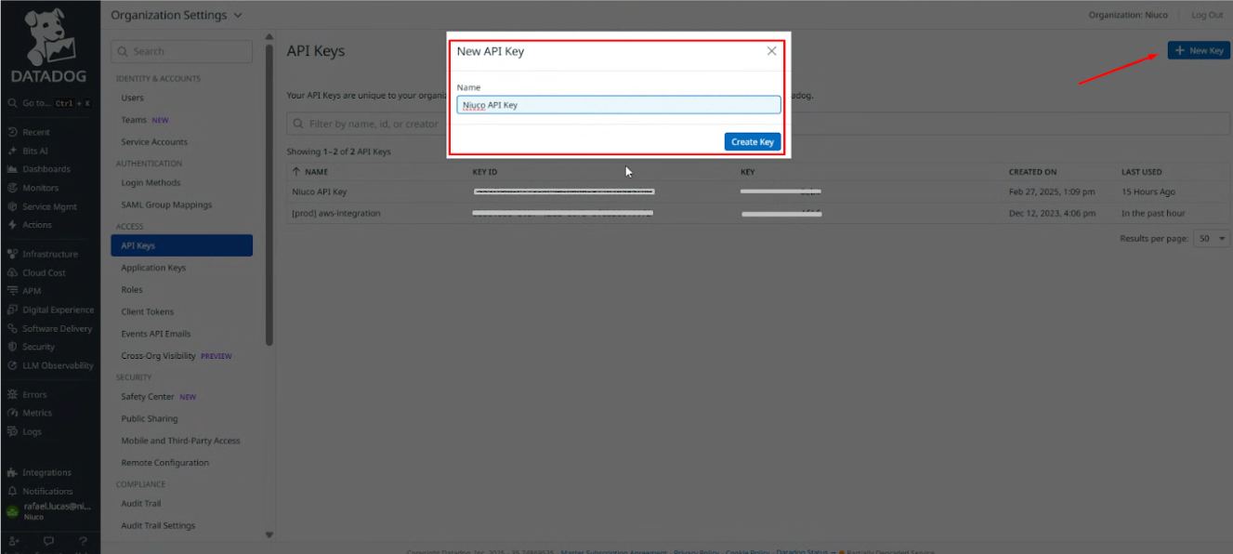Viewport: 1233px width, 554px height.
Task: Open Login Methods settings page
Action: pyautogui.click(x=151, y=183)
